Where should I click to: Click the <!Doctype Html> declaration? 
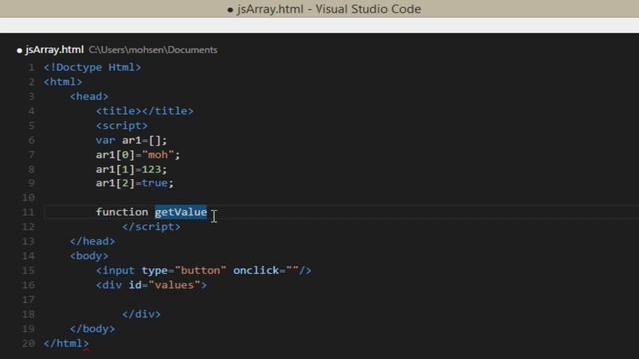(93, 67)
